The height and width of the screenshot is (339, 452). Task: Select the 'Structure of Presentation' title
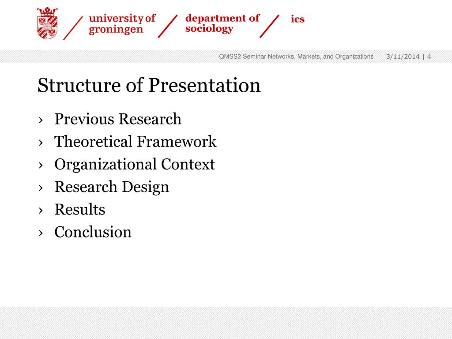[149, 85]
